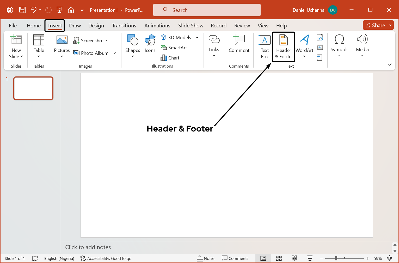Switch to Slide Sorter view

[x=279, y=258]
